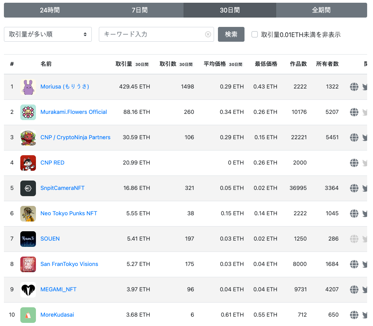This screenshot has height=326, width=373.
Task: Open Twitter icon in the MEGAMI_NFT row
Action: point(365,290)
